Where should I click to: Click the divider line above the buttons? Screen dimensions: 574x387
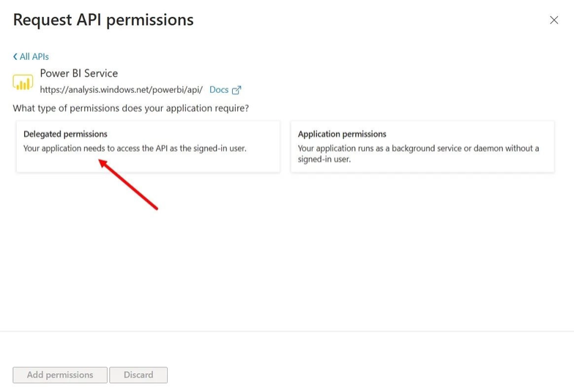point(287,331)
